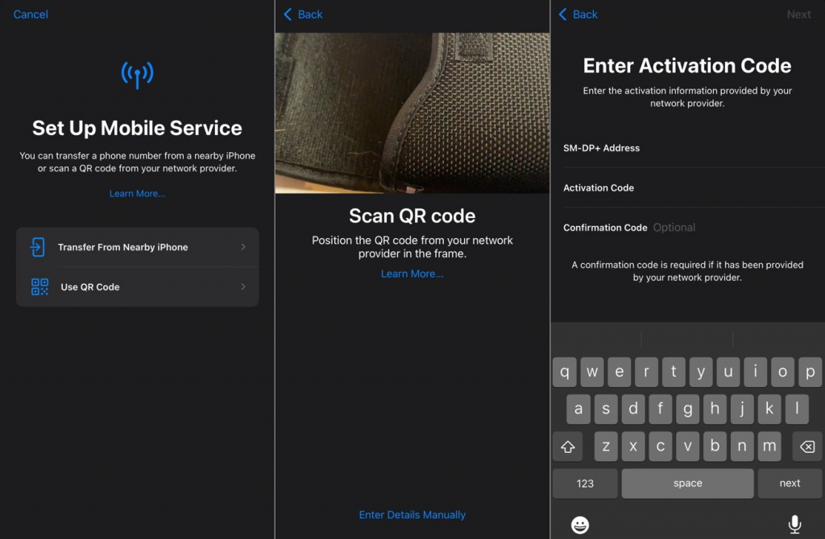Tap the b key on the keyboard

[x=715, y=446]
